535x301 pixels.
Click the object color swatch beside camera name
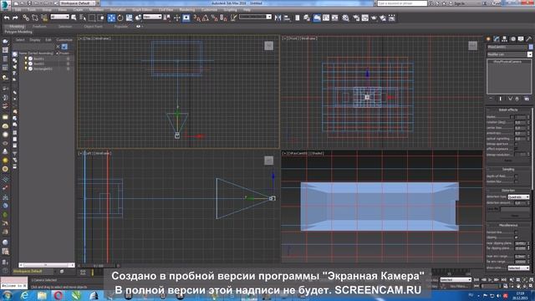pyautogui.click(x=531, y=47)
